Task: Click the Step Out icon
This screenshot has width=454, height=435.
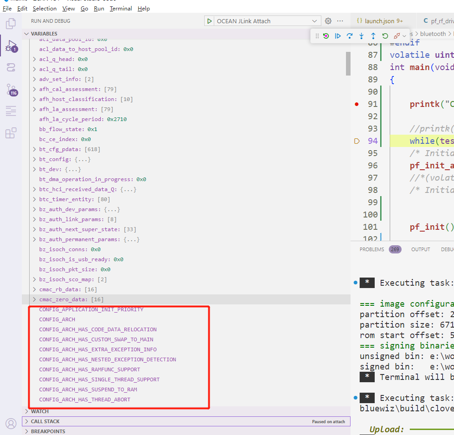Action: 372,35
